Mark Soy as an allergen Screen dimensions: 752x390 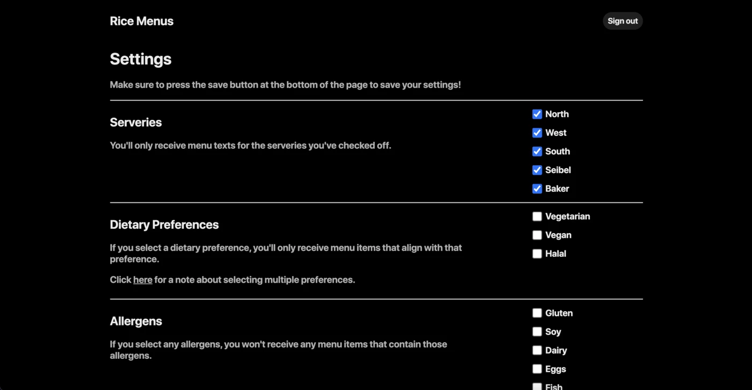[x=537, y=332]
